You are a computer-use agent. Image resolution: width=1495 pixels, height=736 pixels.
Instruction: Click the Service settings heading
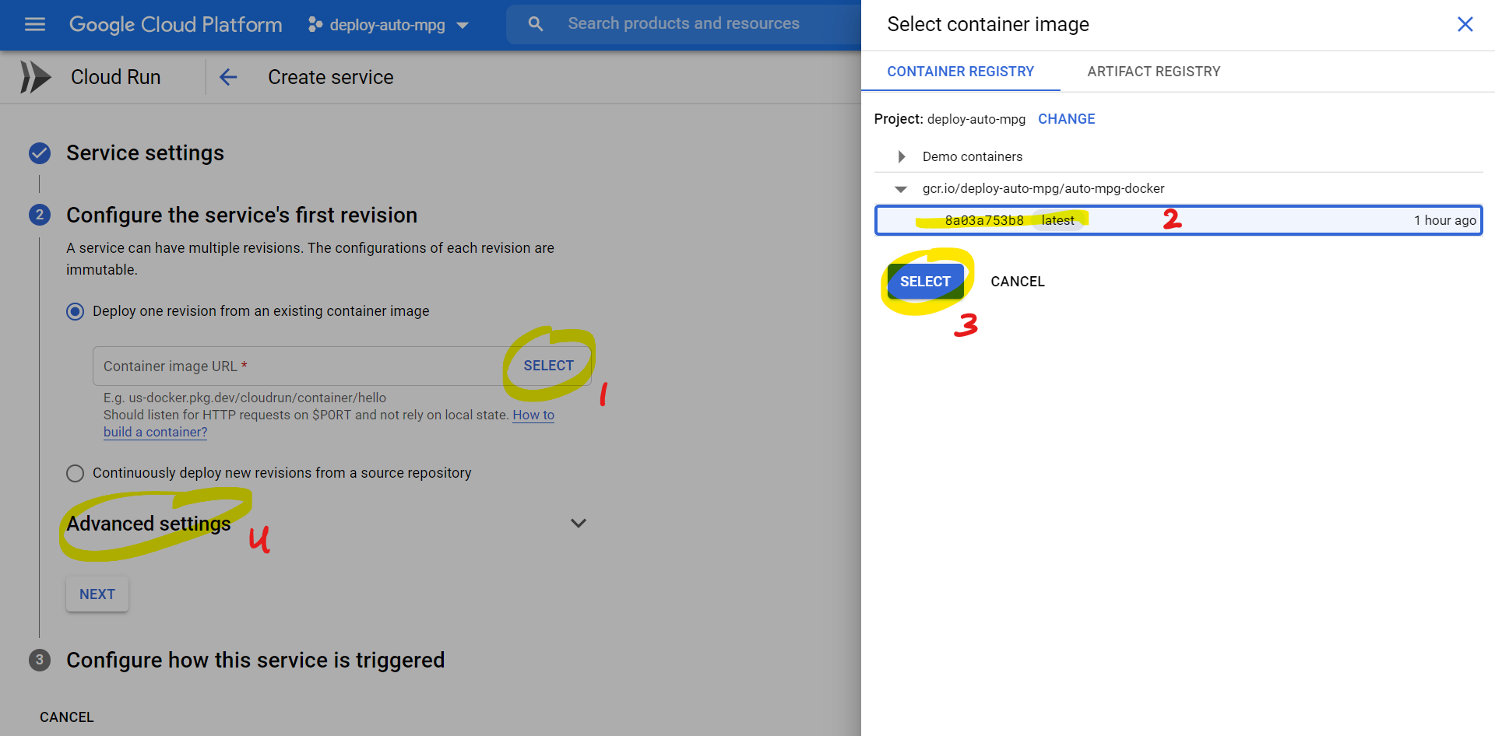(146, 153)
